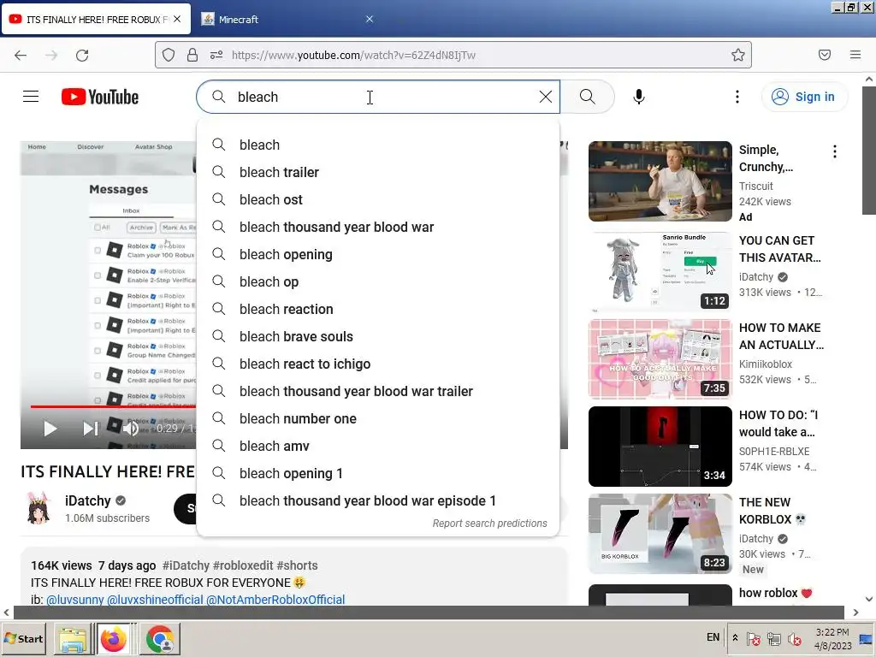The height and width of the screenshot is (657, 876).
Task: Seek on the red video progress bar
Action: coord(113,406)
